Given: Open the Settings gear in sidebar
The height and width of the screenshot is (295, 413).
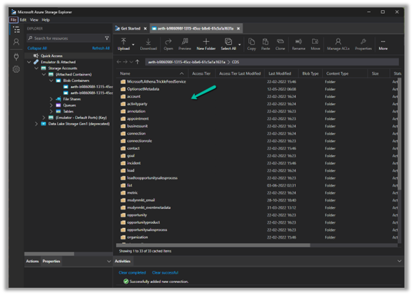Looking at the screenshot, I should [x=16, y=69].
